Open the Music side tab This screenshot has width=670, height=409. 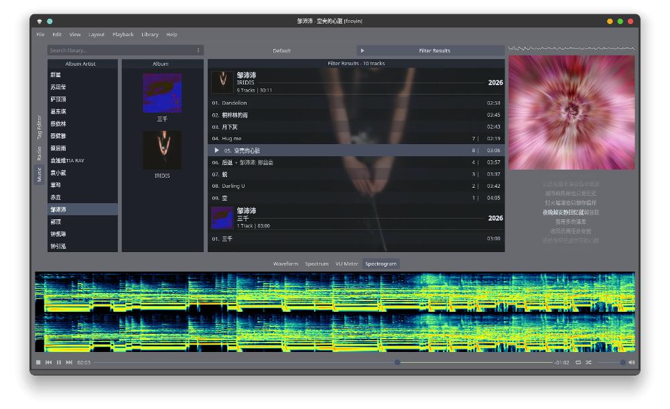coord(40,174)
